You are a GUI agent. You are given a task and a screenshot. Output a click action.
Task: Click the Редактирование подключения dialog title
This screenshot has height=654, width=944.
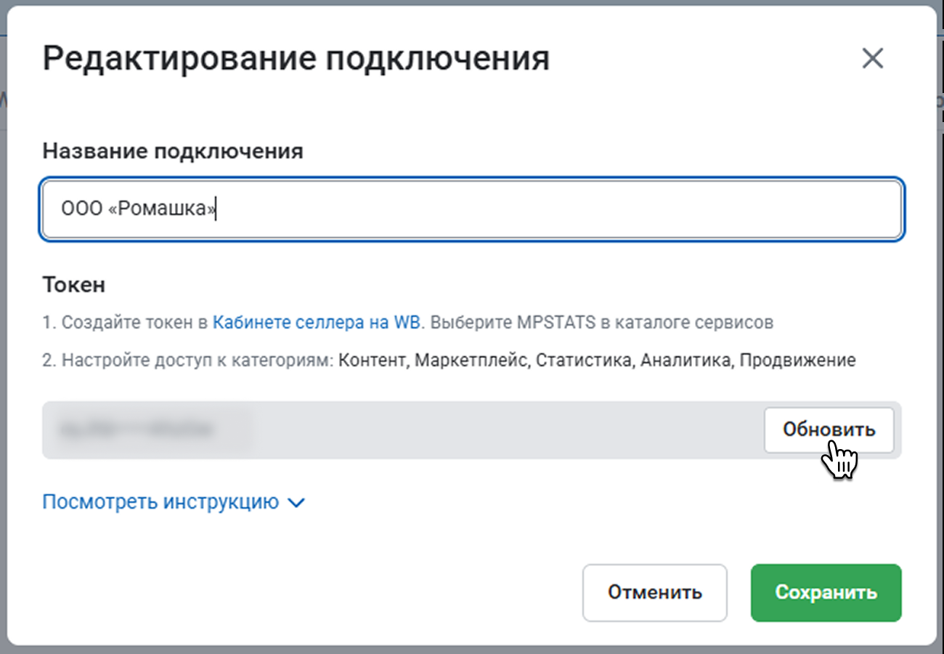coord(296,59)
